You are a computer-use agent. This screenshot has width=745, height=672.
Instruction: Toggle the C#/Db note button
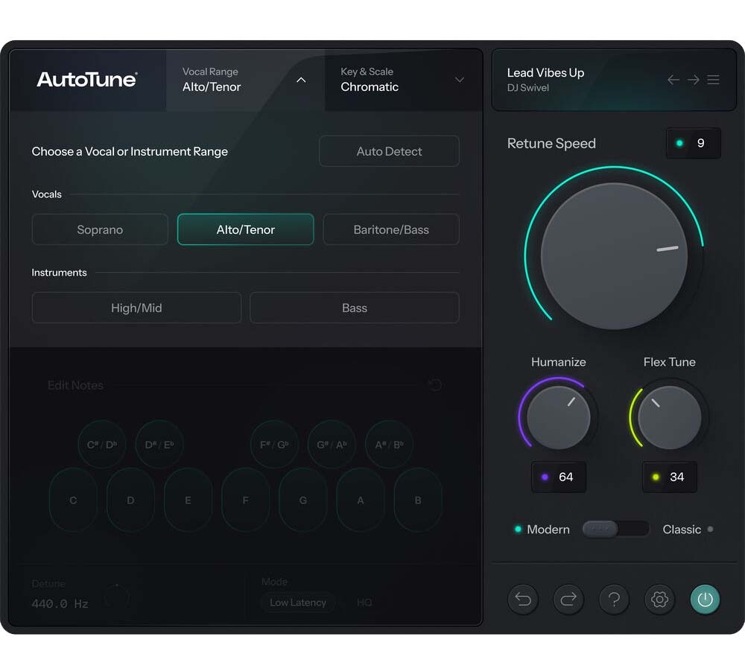pos(101,444)
